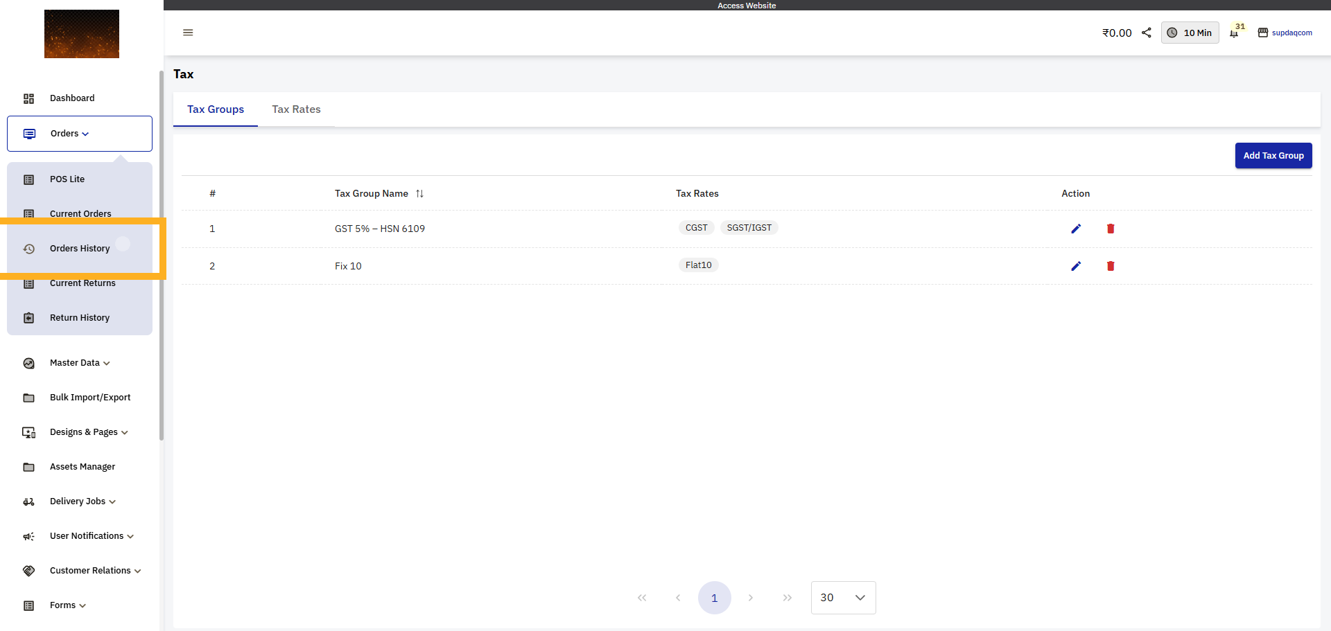Switch to the Tax Rates tab
The image size is (1331, 631).
[296, 109]
